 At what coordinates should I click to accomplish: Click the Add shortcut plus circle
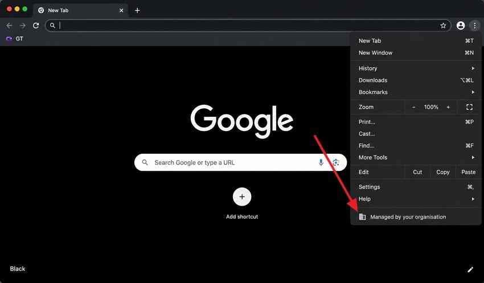(242, 196)
